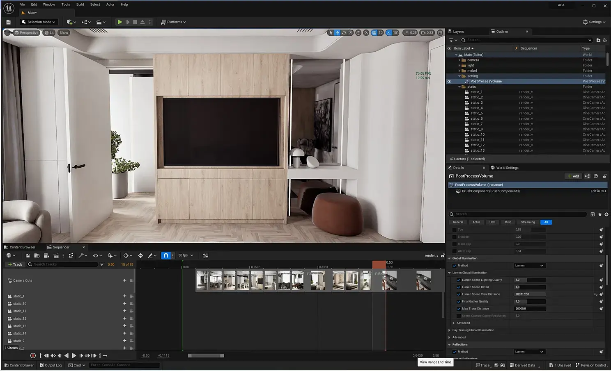Uncheck Lumen Scene Detail override checkbox
This screenshot has height=371, width=611.
coord(459,287)
